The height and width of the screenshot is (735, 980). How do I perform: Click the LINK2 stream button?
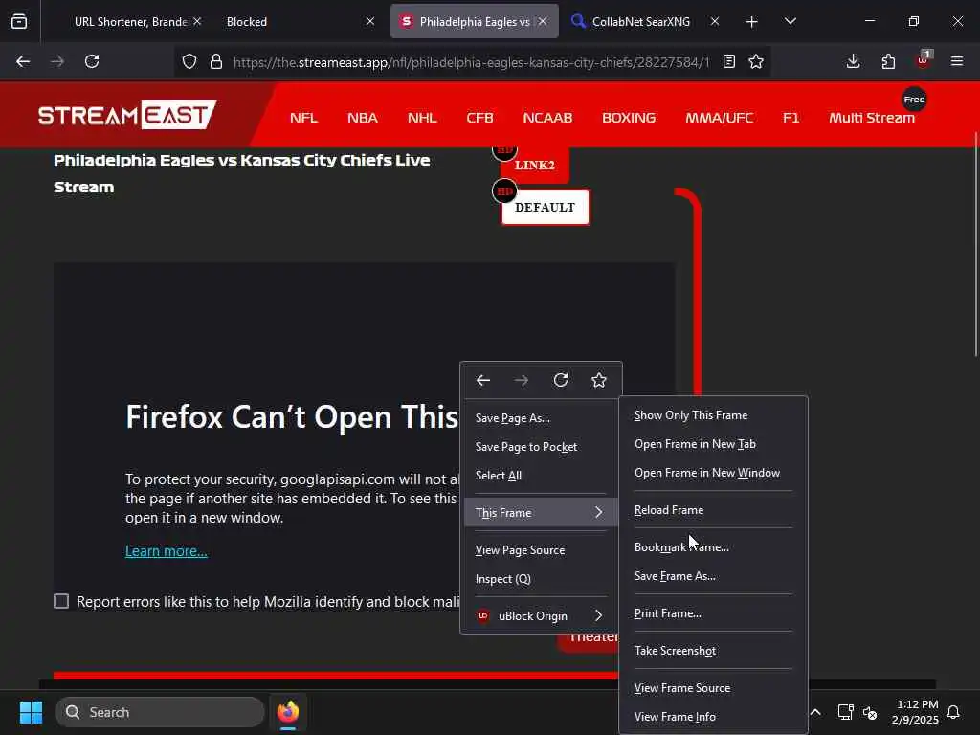(x=534, y=165)
